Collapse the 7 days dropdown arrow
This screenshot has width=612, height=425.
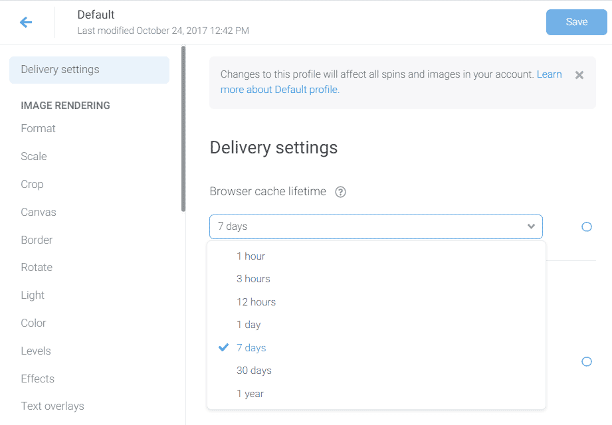click(x=531, y=226)
